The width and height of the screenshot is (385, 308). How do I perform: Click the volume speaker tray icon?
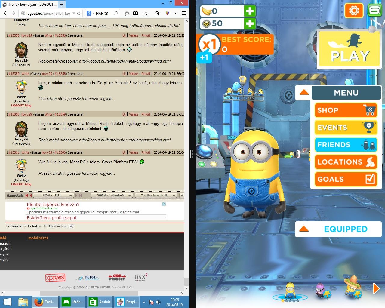(159, 302)
